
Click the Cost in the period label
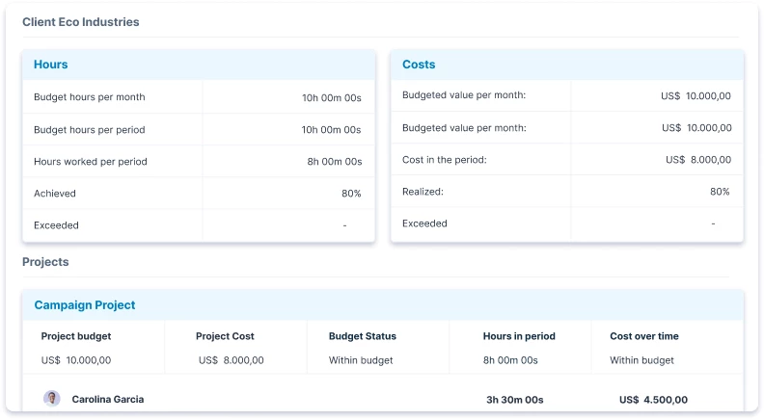point(445,160)
